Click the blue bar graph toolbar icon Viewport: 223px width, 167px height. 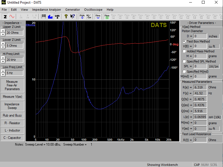tap(50, 17)
